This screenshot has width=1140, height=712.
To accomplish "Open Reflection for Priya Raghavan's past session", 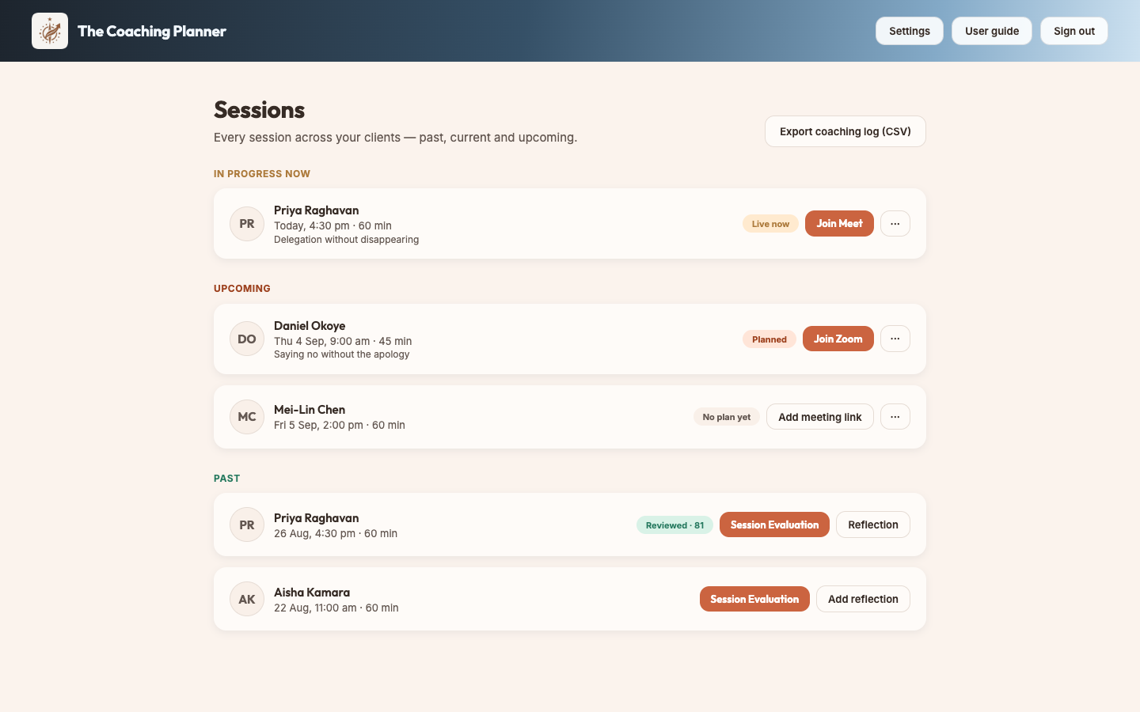I will point(873,525).
